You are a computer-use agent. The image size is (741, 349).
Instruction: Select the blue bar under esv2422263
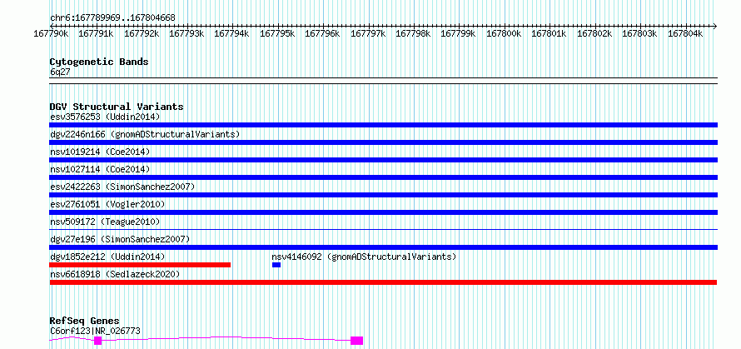(x=384, y=195)
